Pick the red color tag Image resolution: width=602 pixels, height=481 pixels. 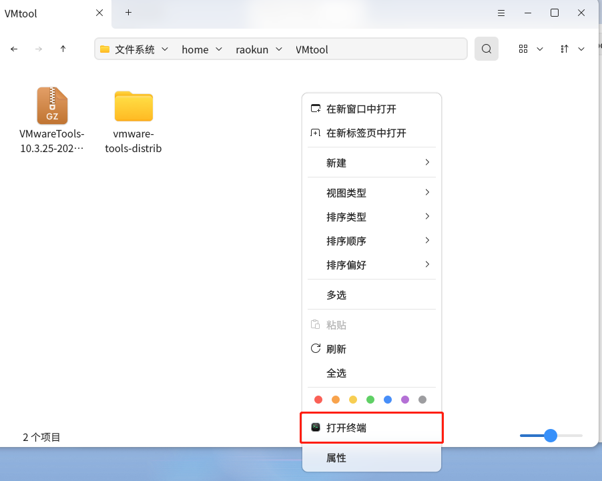pos(318,400)
